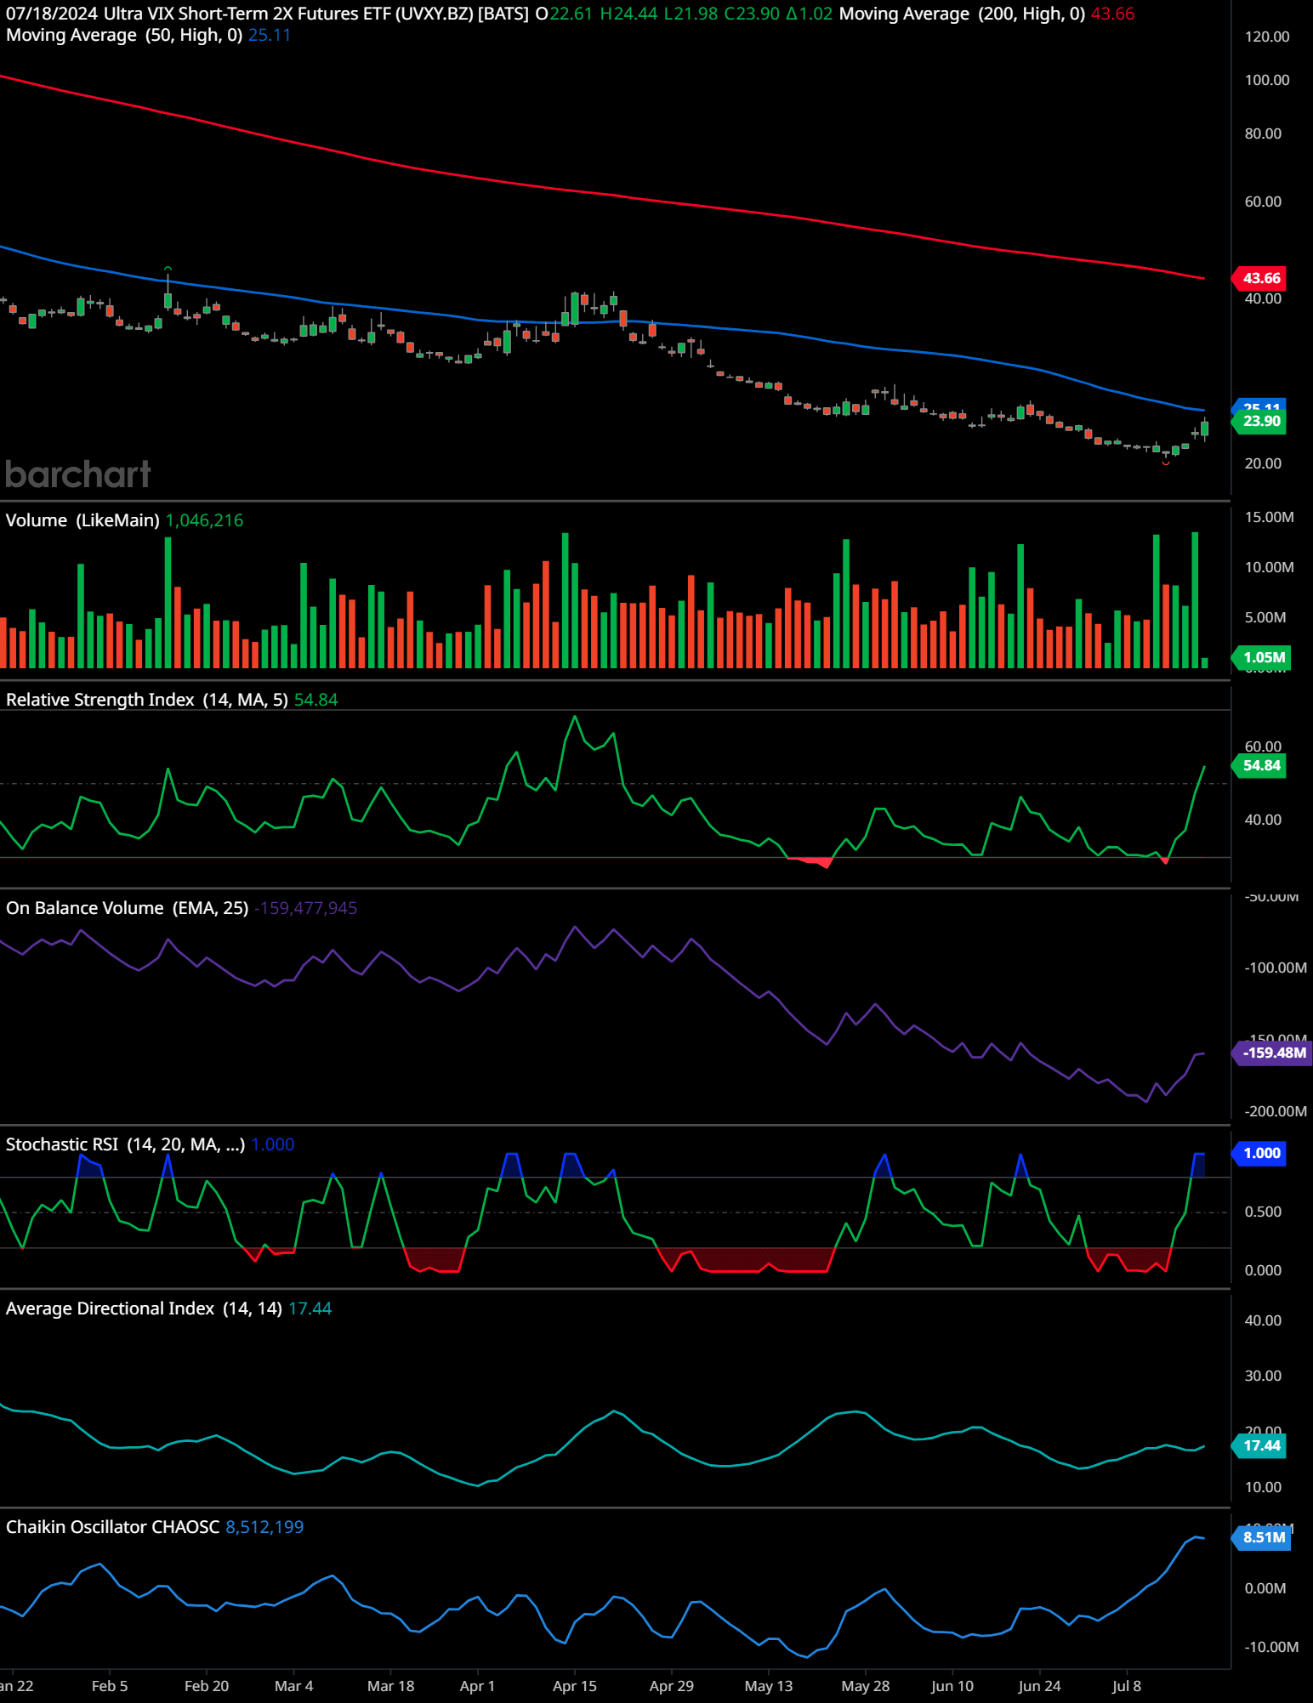Click the Moving Average (200, High, 0) label
The image size is (1313, 1703).
(962, 14)
